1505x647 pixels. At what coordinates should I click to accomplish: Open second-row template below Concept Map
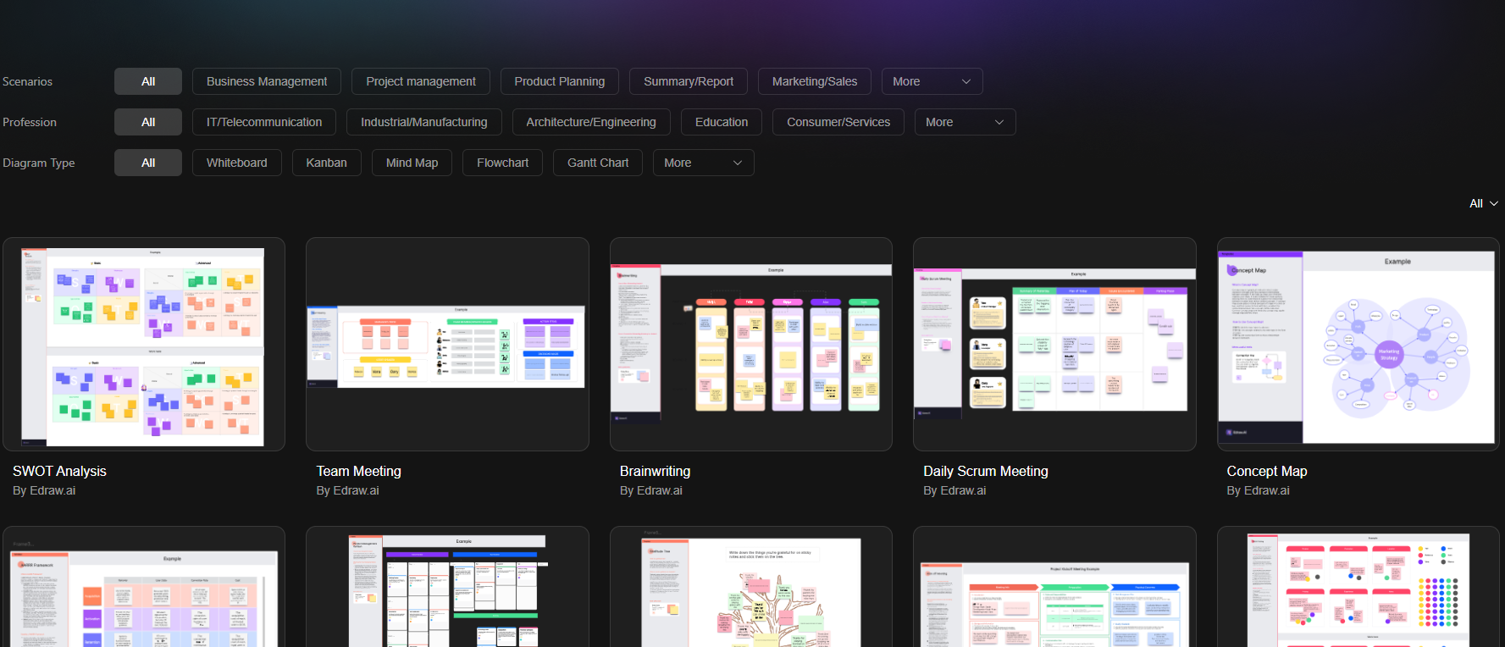(x=1358, y=587)
